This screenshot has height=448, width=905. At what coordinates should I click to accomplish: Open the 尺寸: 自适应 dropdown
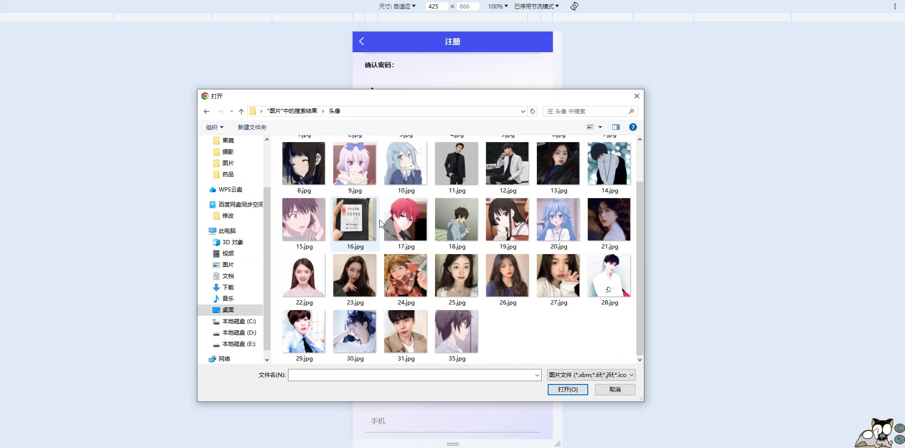click(397, 6)
